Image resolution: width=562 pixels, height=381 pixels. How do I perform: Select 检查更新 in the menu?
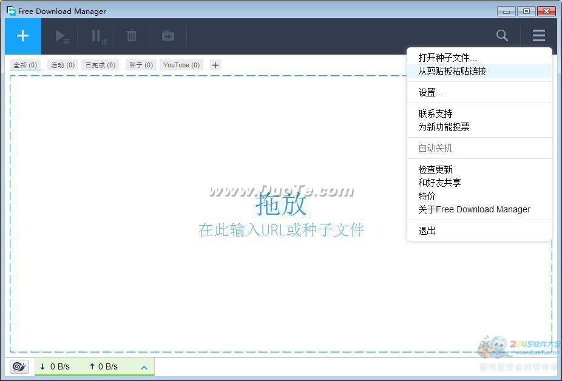tap(435, 169)
